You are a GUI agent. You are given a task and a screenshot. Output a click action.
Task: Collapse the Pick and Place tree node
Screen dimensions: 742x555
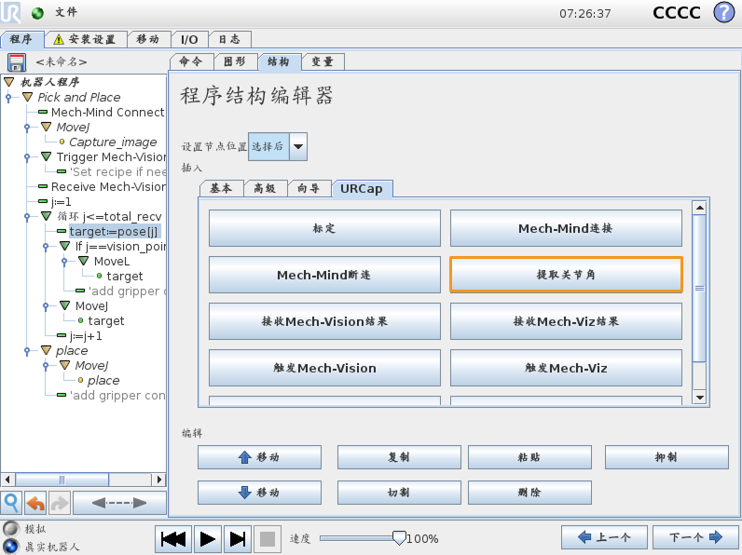coord(27,97)
